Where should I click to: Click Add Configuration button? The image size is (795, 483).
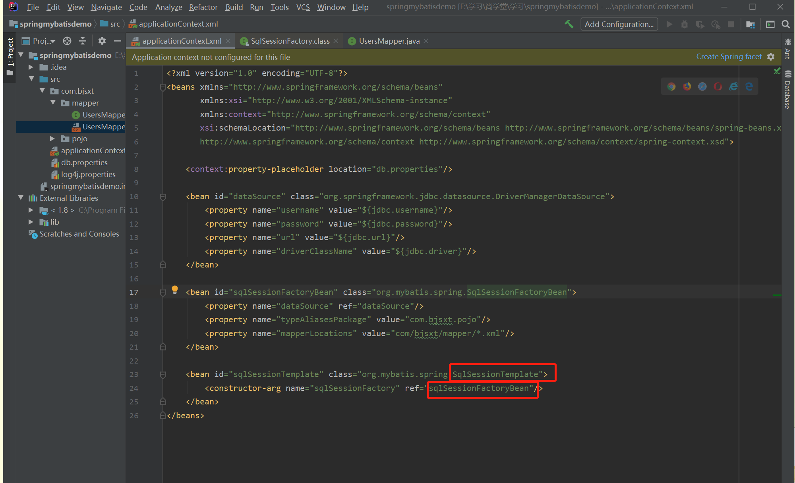pyautogui.click(x=619, y=24)
